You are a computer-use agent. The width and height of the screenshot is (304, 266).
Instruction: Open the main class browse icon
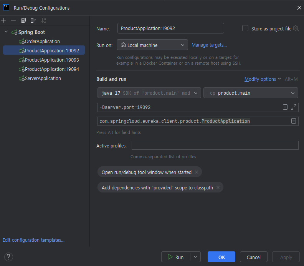click(x=294, y=121)
